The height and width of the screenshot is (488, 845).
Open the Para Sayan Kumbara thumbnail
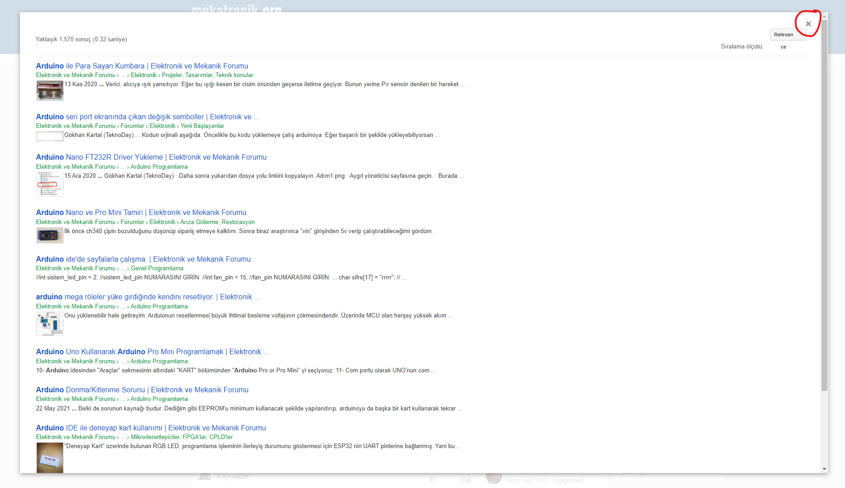[49, 91]
